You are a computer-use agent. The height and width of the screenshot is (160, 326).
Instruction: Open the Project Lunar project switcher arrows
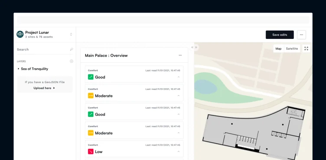[x=71, y=34]
